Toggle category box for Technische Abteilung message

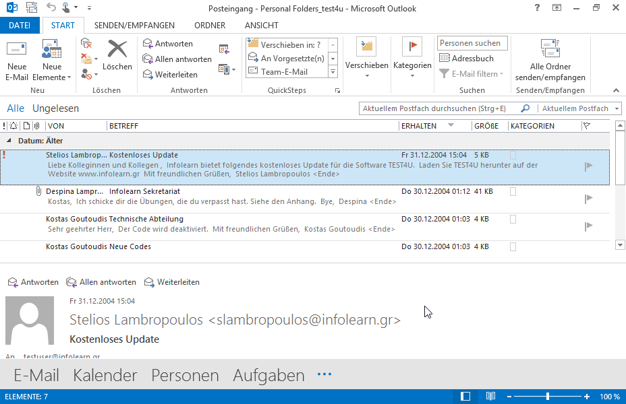coord(513,219)
